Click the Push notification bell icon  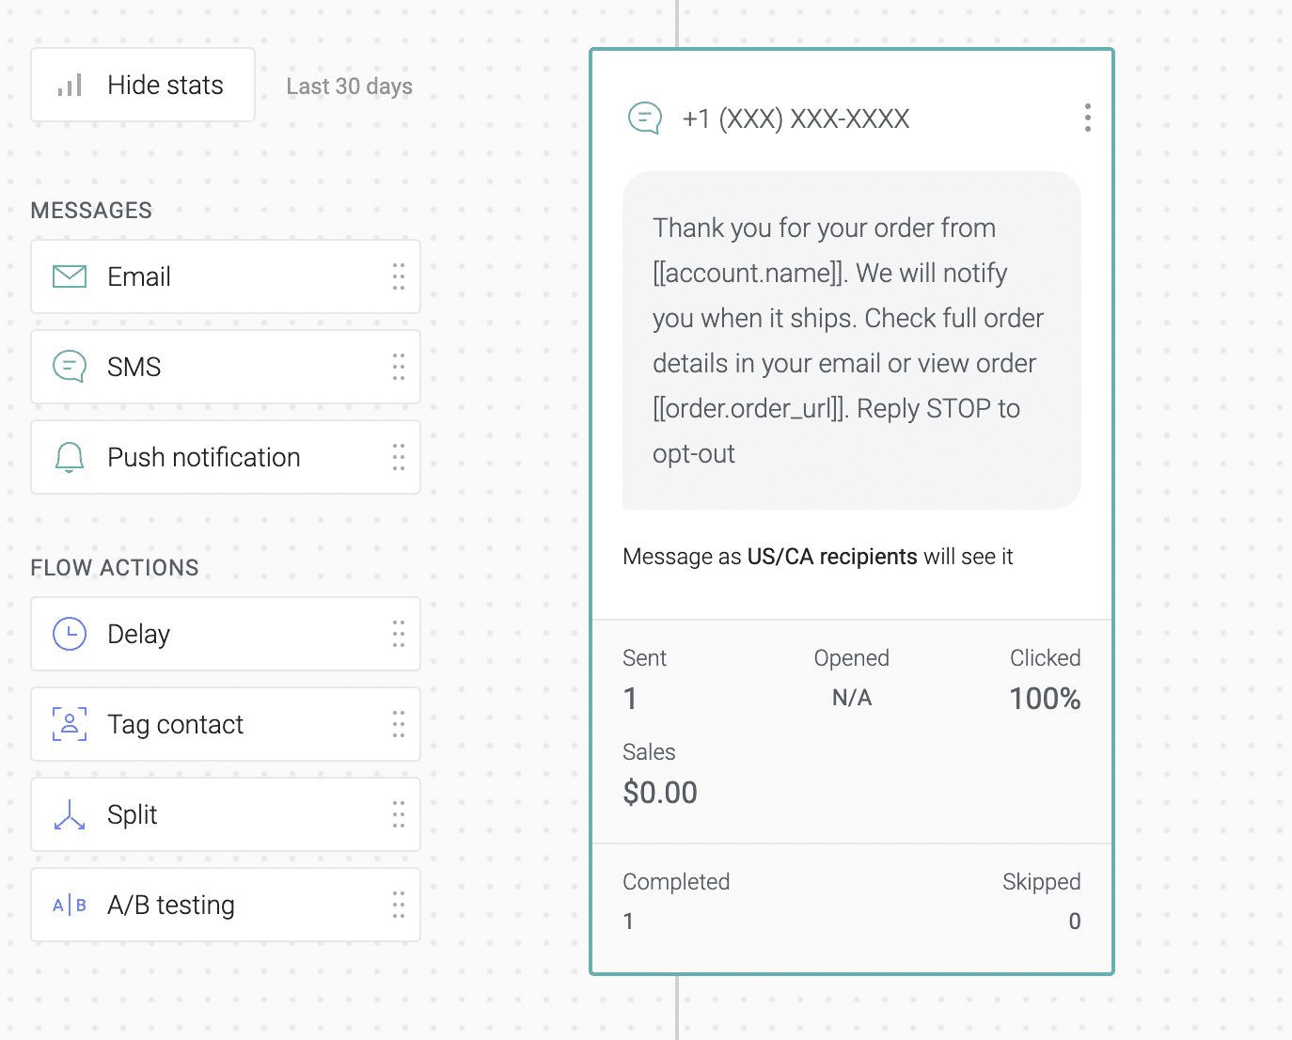click(x=70, y=457)
